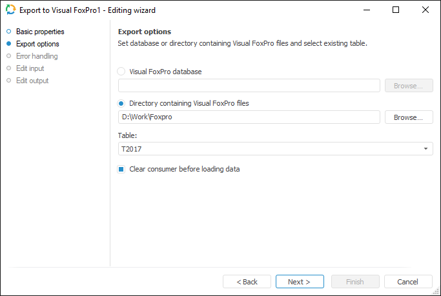Click the Edit input step bullet

tap(9, 68)
